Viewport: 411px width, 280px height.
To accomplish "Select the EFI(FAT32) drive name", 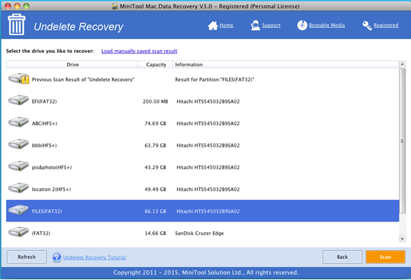I will point(45,102).
